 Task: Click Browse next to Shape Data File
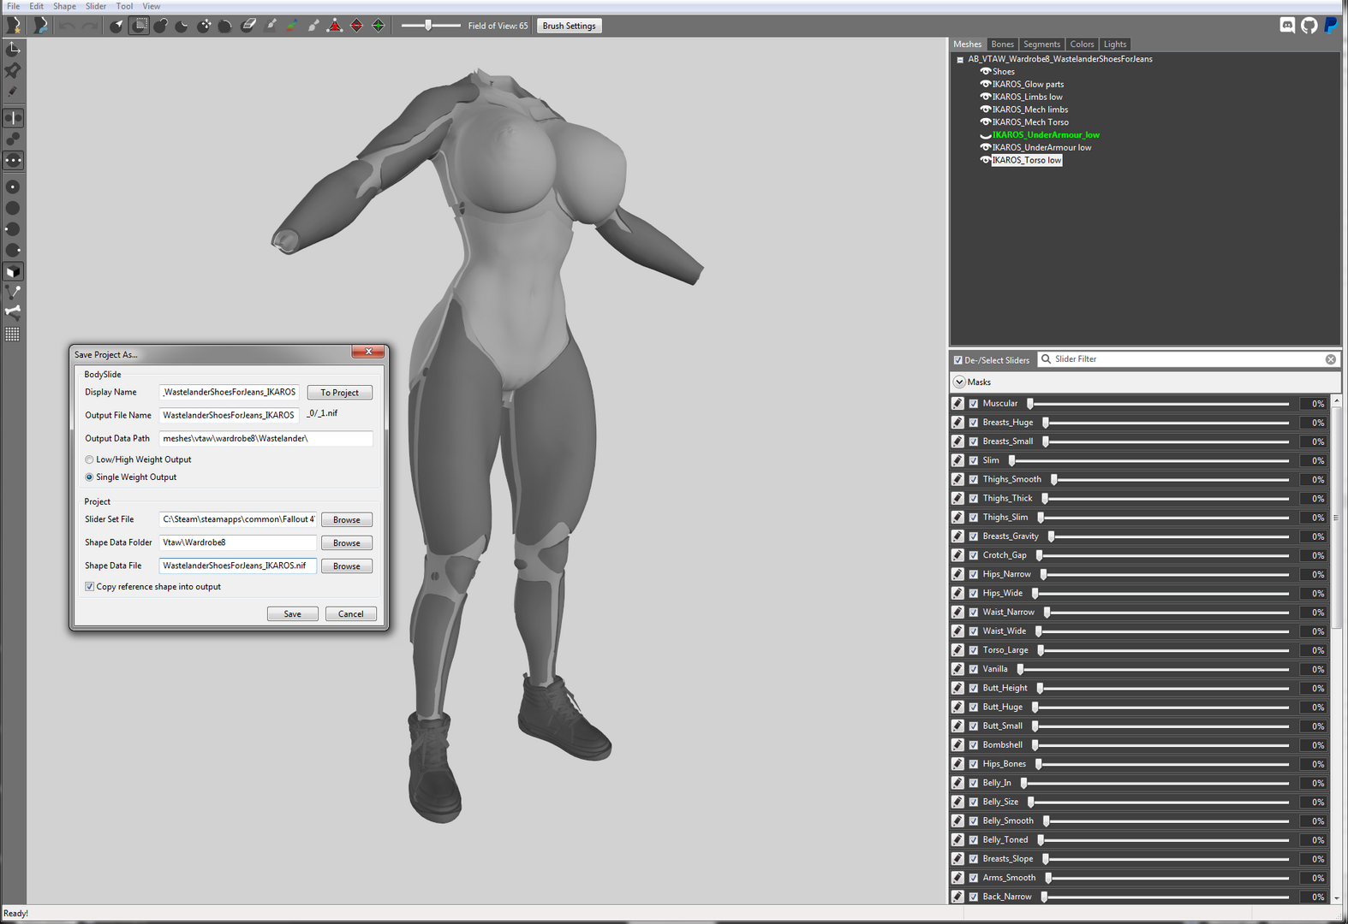(347, 566)
